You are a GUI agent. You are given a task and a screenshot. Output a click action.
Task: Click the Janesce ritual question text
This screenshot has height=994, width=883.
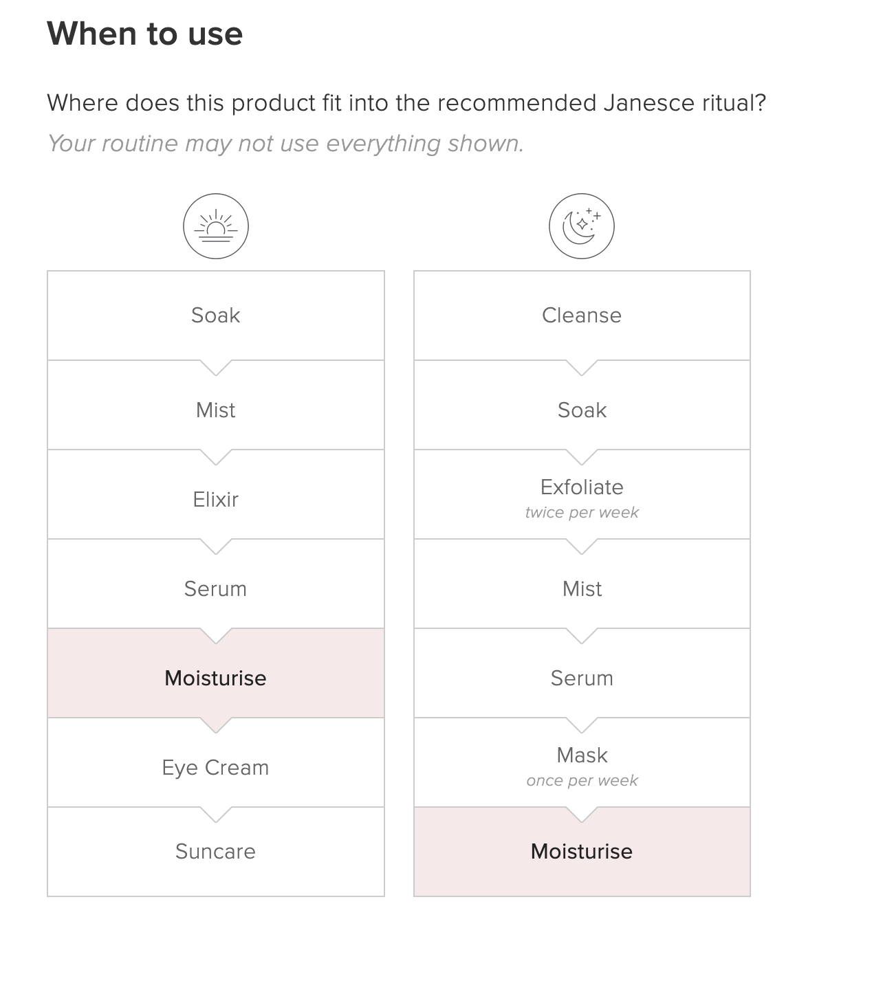click(x=406, y=103)
